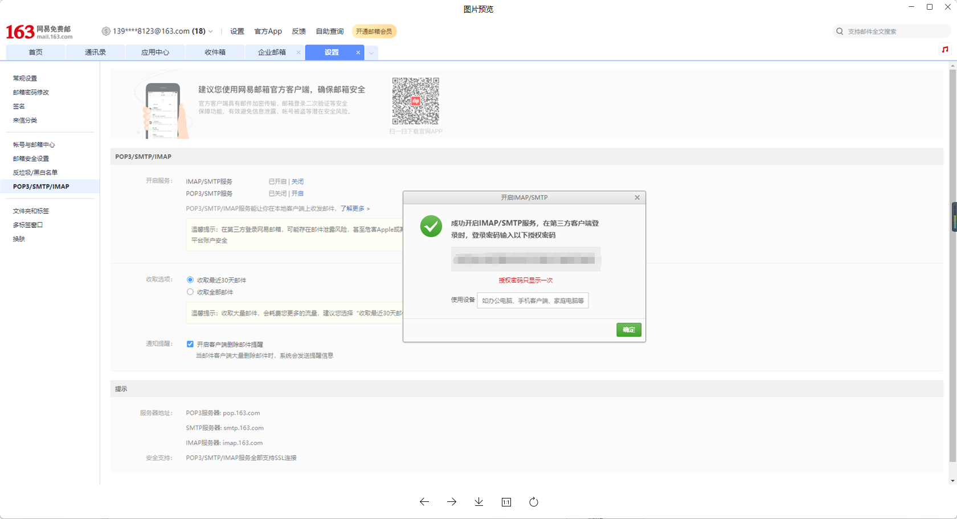Click the next image arrow icon

[x=451, y=502]
